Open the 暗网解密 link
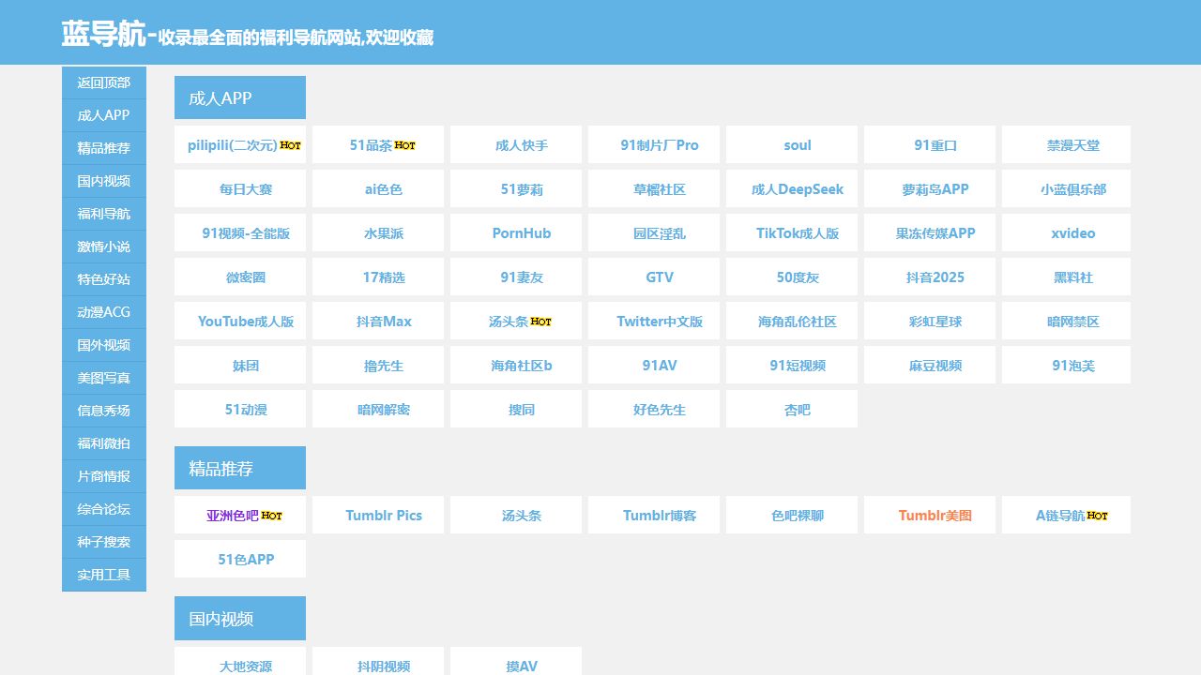Viewport: 1201px width, 675px height. pos(384,410)
